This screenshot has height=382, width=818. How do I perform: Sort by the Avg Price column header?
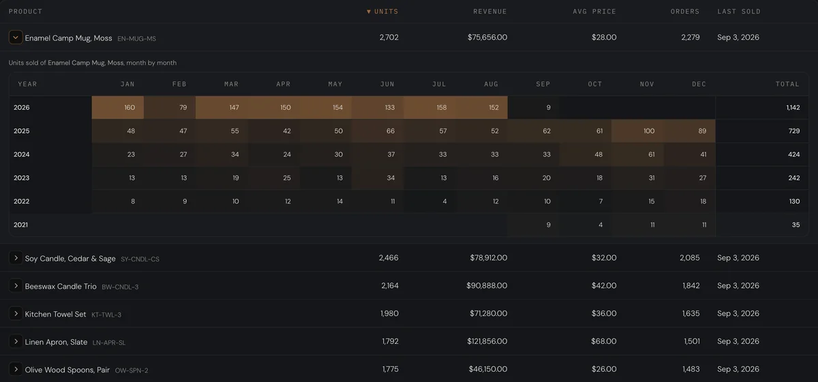coord(594,12)
